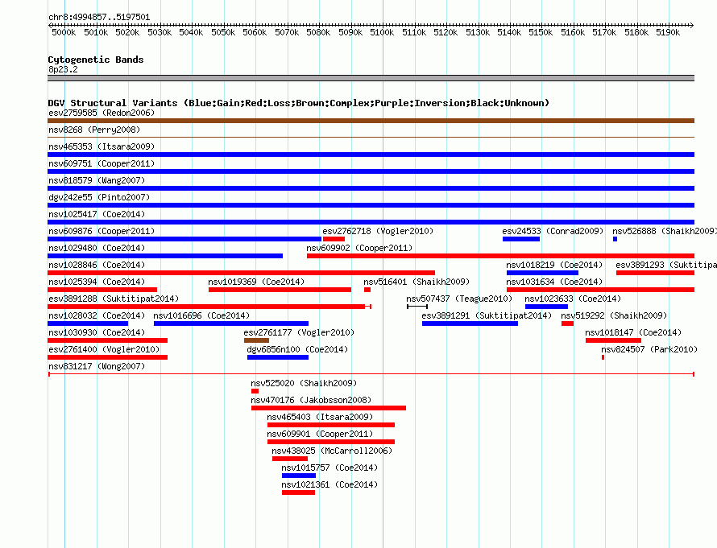Screen dimensions: 717x548
Task: Select the nsv1021361 (Coe2014) red loss bar
Action: tap(298, 492)
